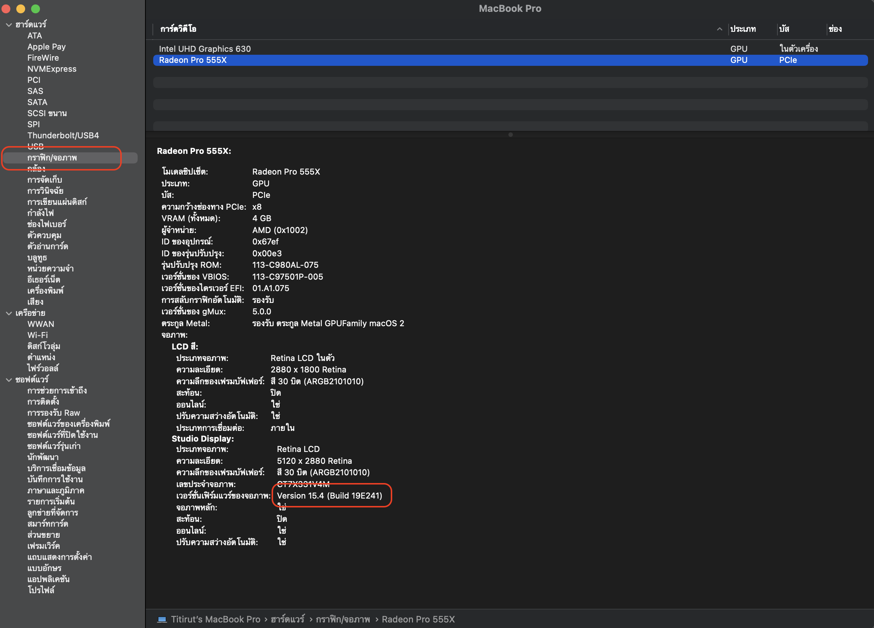Select บลูทูธ in the sidebar
Screen dimensions: 874x628
(37, 257)
